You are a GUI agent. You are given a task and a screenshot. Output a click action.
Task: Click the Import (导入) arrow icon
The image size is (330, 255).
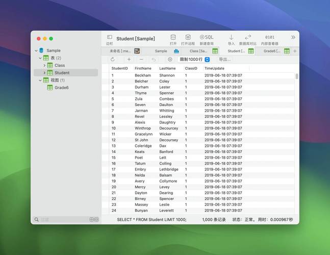231,37
